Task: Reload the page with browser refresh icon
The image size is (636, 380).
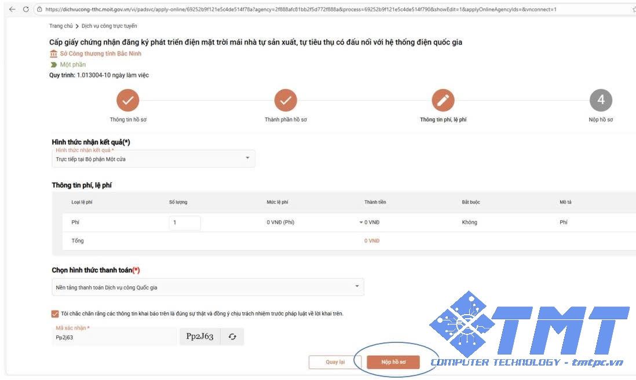Action: (x=26, y=9)
